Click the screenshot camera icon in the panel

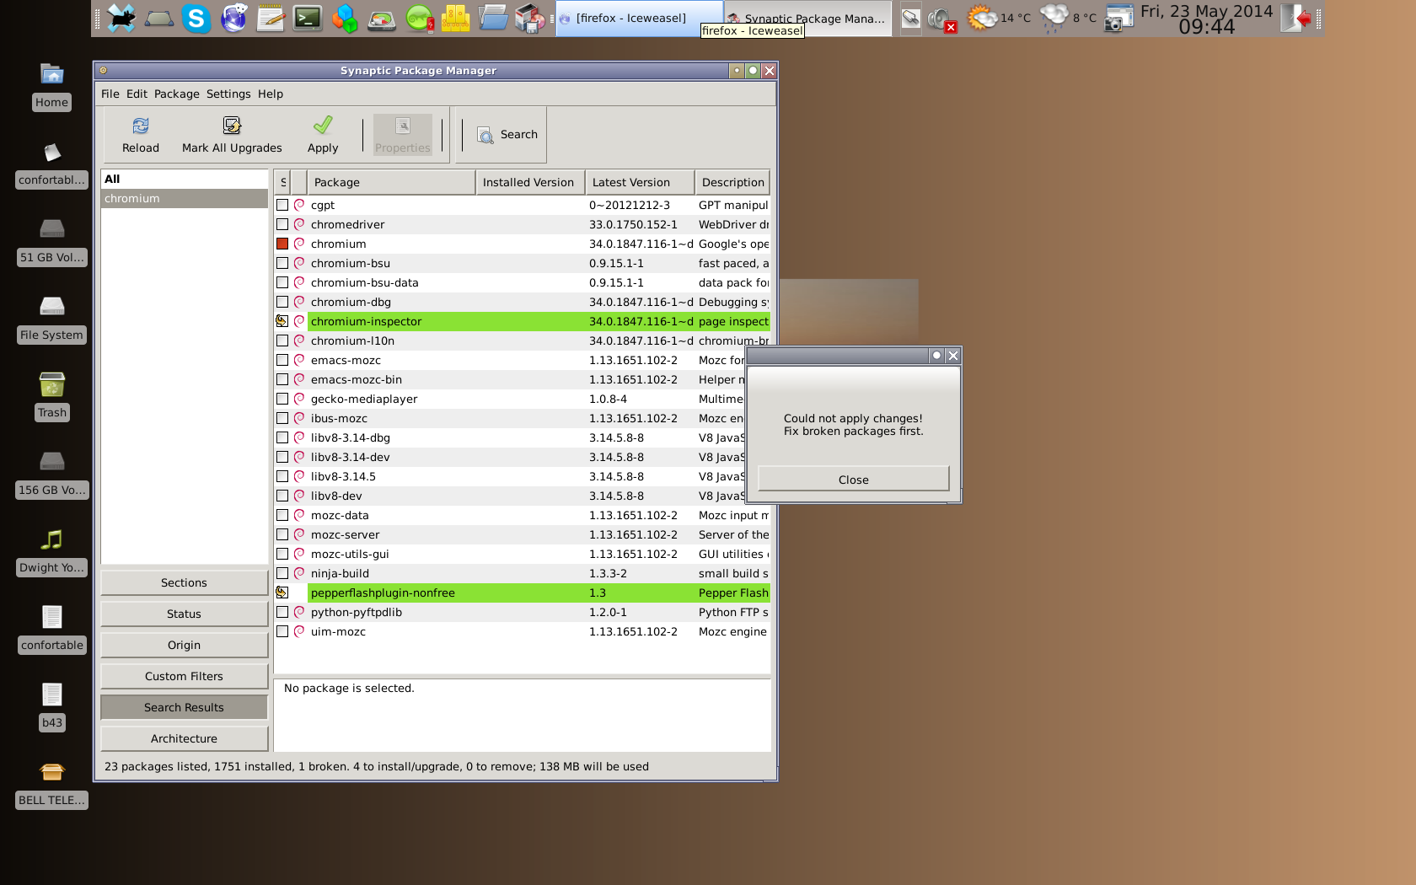click(1118, 19)
